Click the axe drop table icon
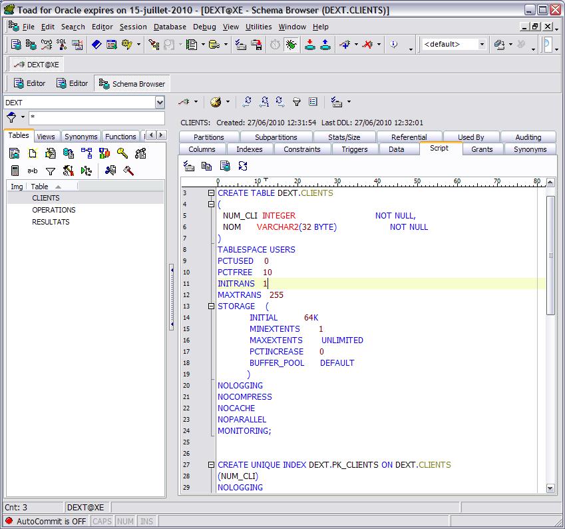 click(x=128, y=171)
